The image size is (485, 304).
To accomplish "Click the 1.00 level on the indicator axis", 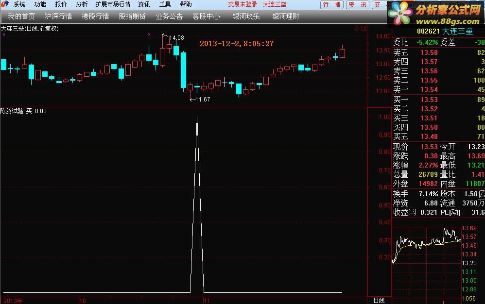I will coord(385,117).
